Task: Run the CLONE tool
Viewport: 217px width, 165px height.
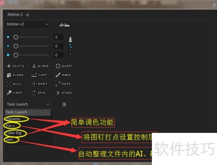Action: tap(15, 75)
